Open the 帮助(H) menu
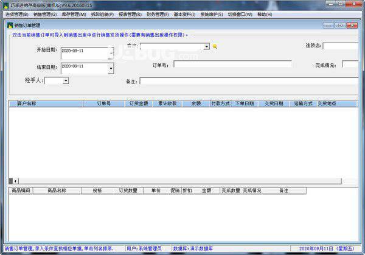The height and width of the screenshot is (255, 365). click(265, 15)
